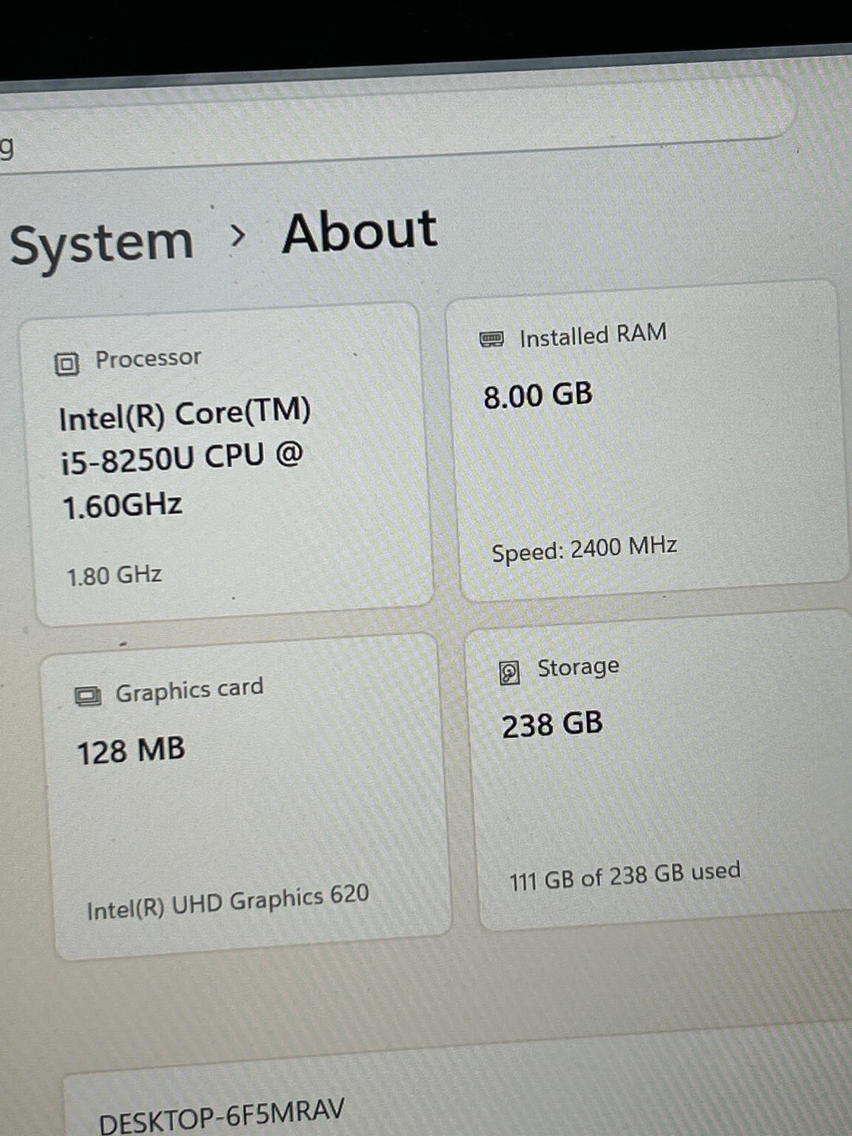
Task: Click the Processor chip icon
Action: click(66, 364)
